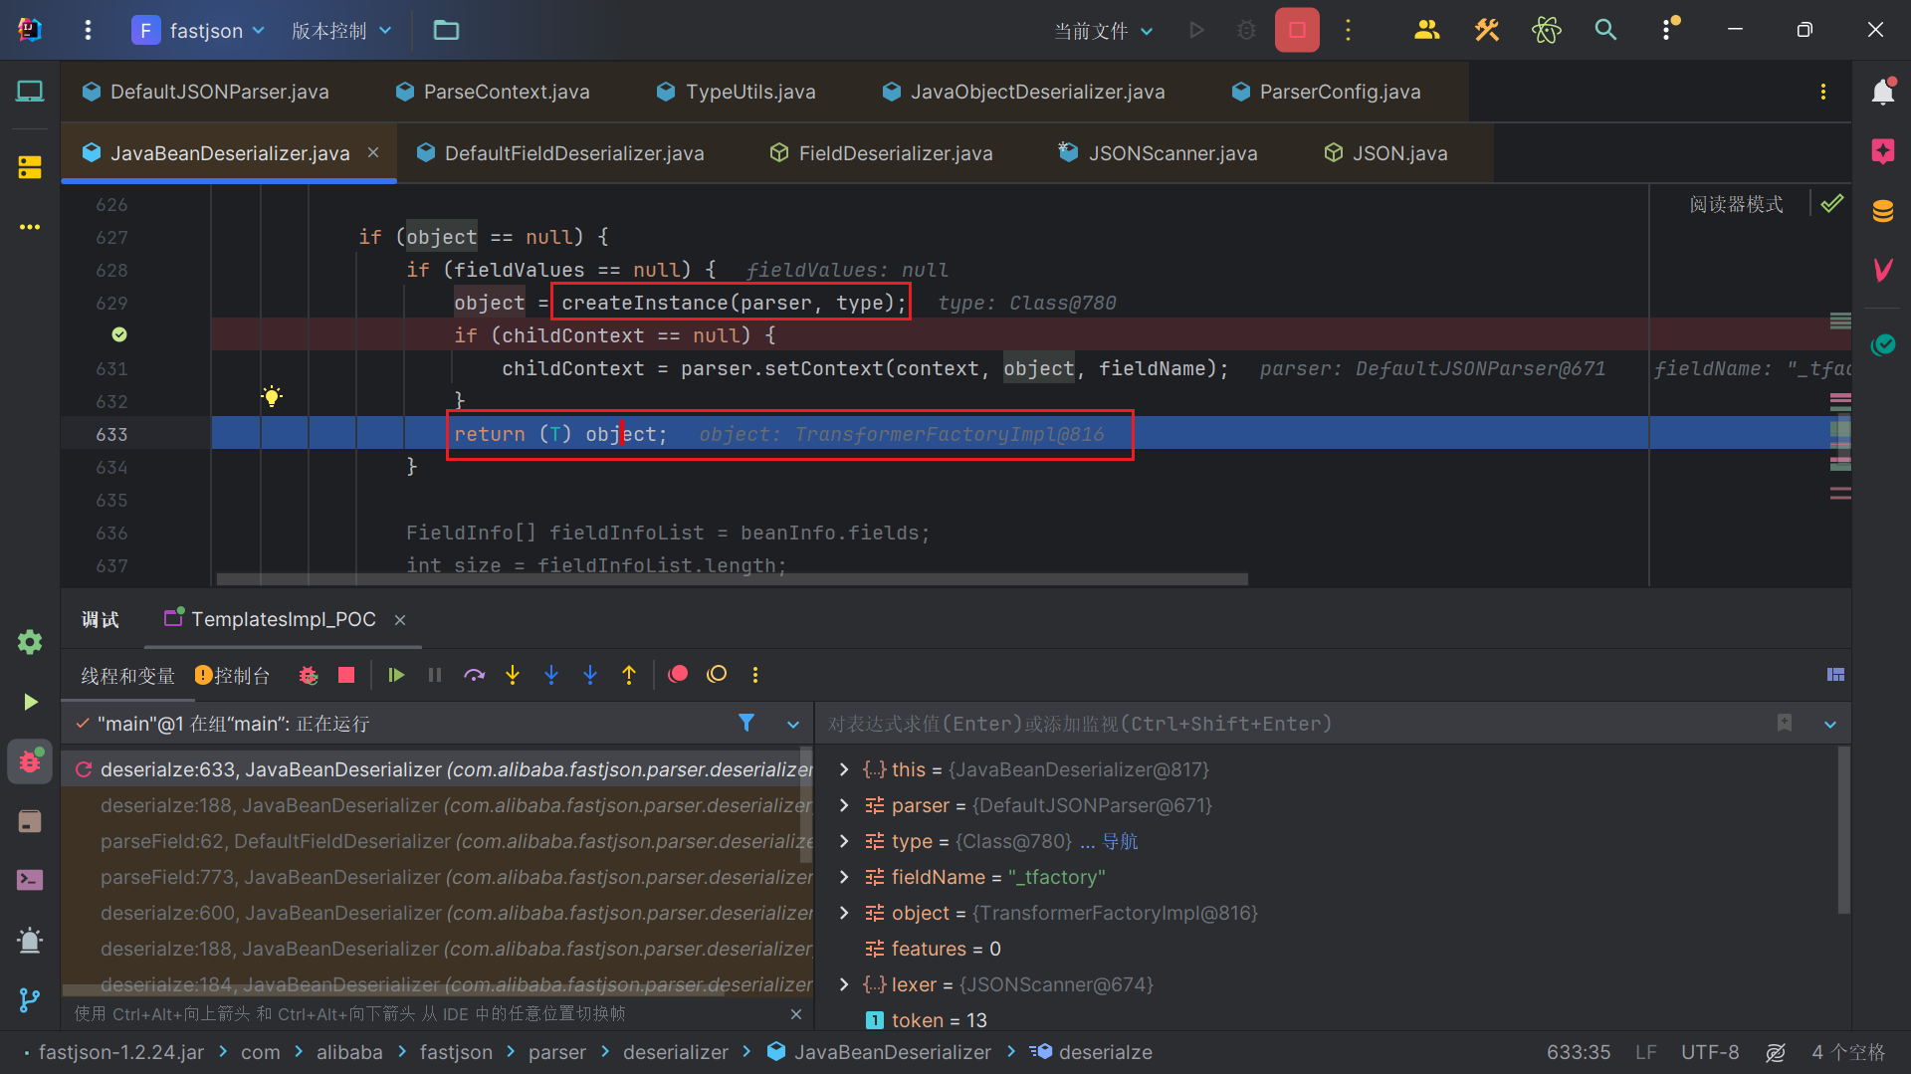Close the TemplatesImpl_POC debug tab
The width and height of the screenshot is (1911, 1074).
coord(400,619)
